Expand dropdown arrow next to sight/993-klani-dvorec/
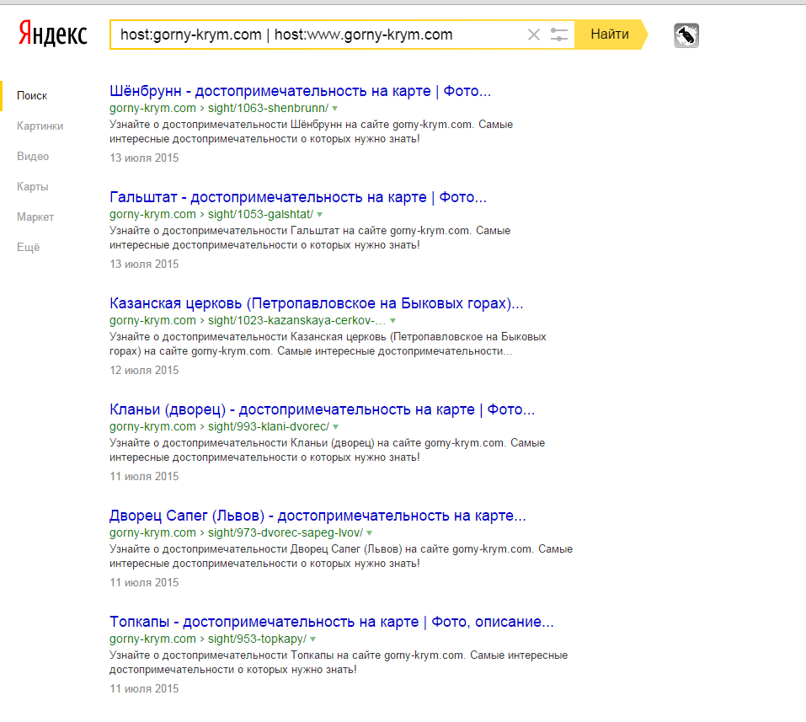 336,427
